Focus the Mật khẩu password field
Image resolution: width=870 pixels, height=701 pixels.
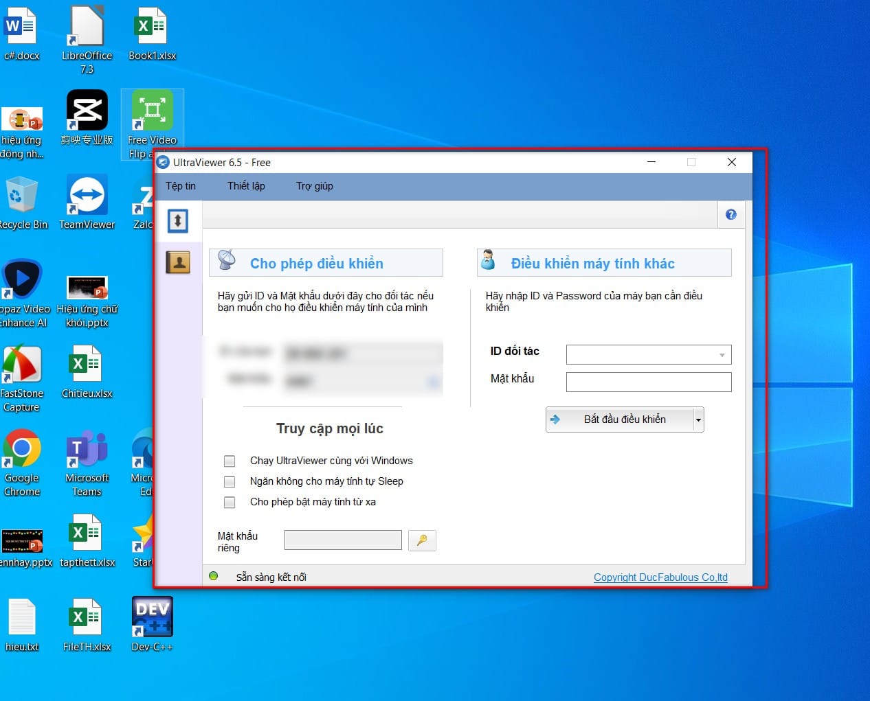649,382
